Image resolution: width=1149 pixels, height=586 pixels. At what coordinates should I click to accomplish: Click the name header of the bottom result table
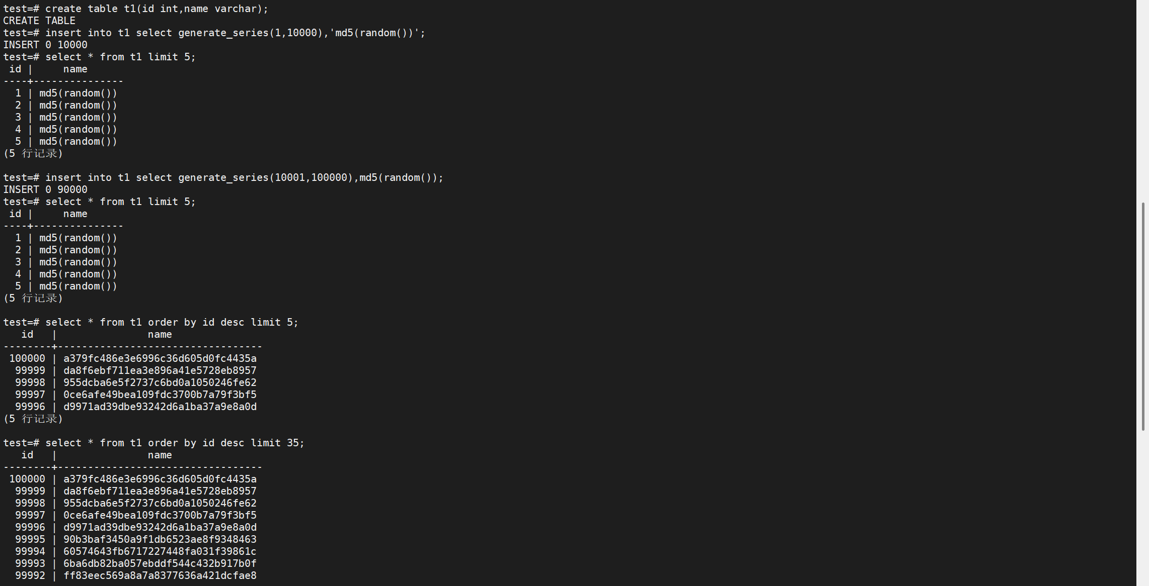pos(160,455)
